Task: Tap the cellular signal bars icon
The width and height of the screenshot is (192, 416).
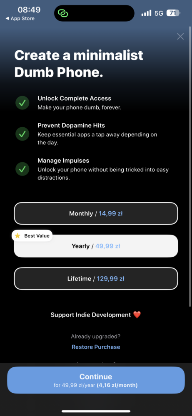Action: coord(146,13)
